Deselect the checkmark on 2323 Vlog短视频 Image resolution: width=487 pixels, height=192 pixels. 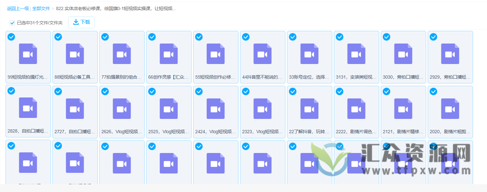point(246,91)
